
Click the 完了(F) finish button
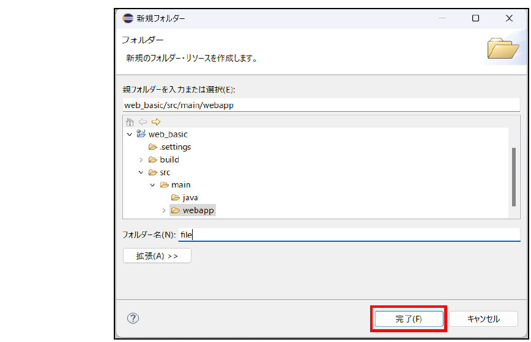pos(408,319)
